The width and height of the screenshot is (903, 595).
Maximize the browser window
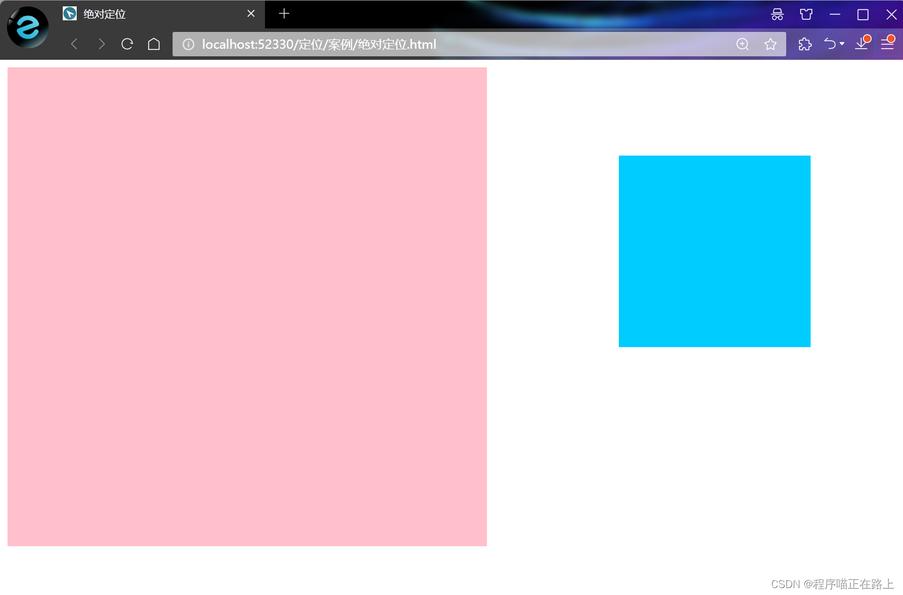pyautogui.click(x=863, y=15)
